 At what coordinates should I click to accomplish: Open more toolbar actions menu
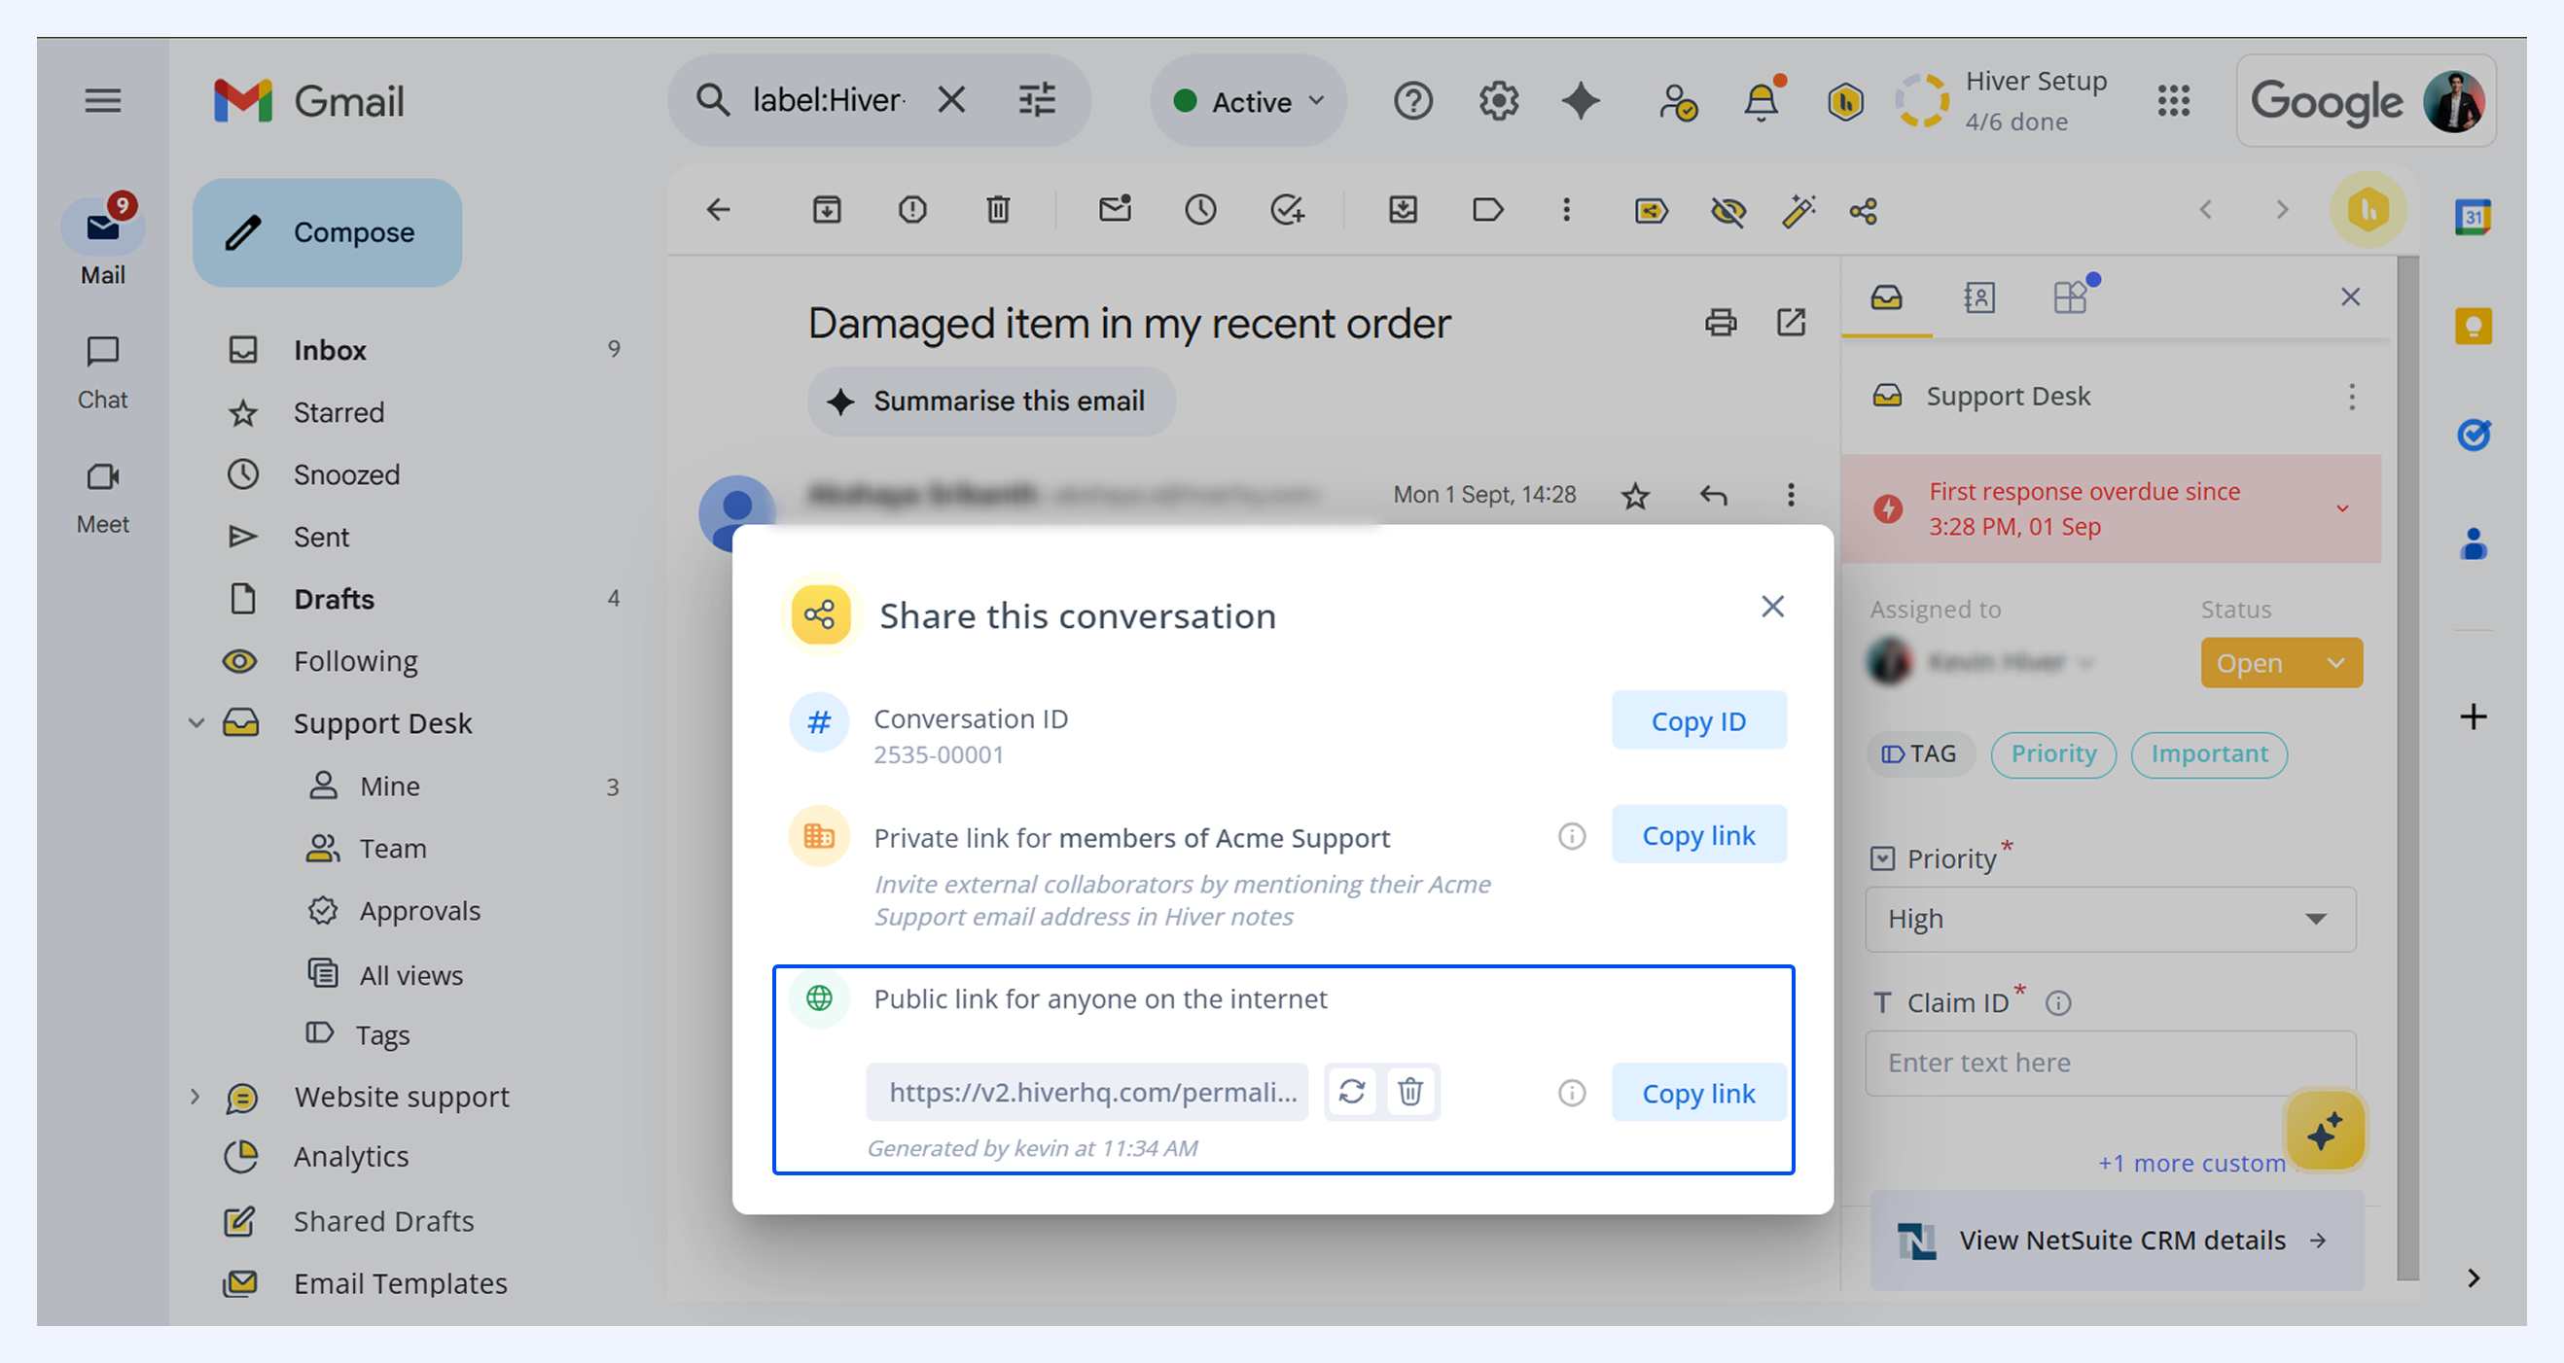click(x=1566, y=210)
